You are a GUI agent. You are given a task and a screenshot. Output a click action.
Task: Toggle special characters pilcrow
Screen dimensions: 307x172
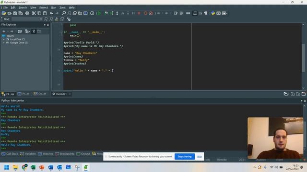[x=206, y=13]
